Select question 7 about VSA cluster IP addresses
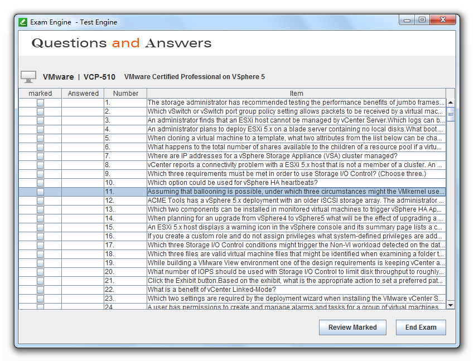This screenshot has height=362, width=474. tap(233, 156)
